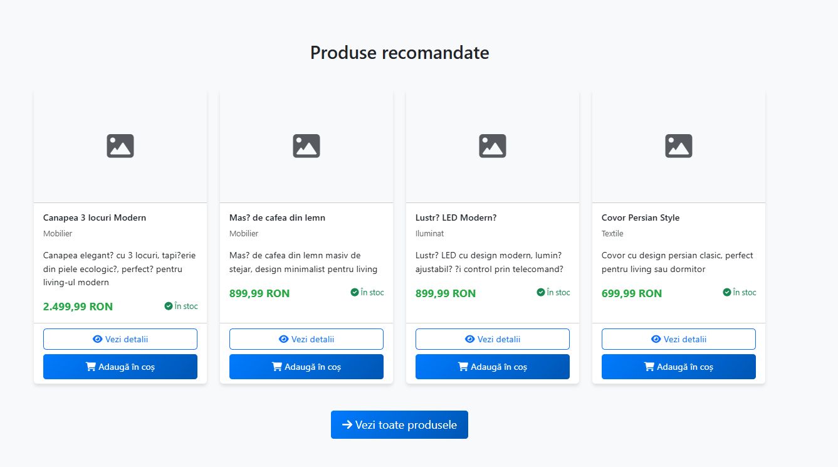
Task: Click image placeholder icon on LED lustre card
Action: pyautogui.click(x=493, y=145)
